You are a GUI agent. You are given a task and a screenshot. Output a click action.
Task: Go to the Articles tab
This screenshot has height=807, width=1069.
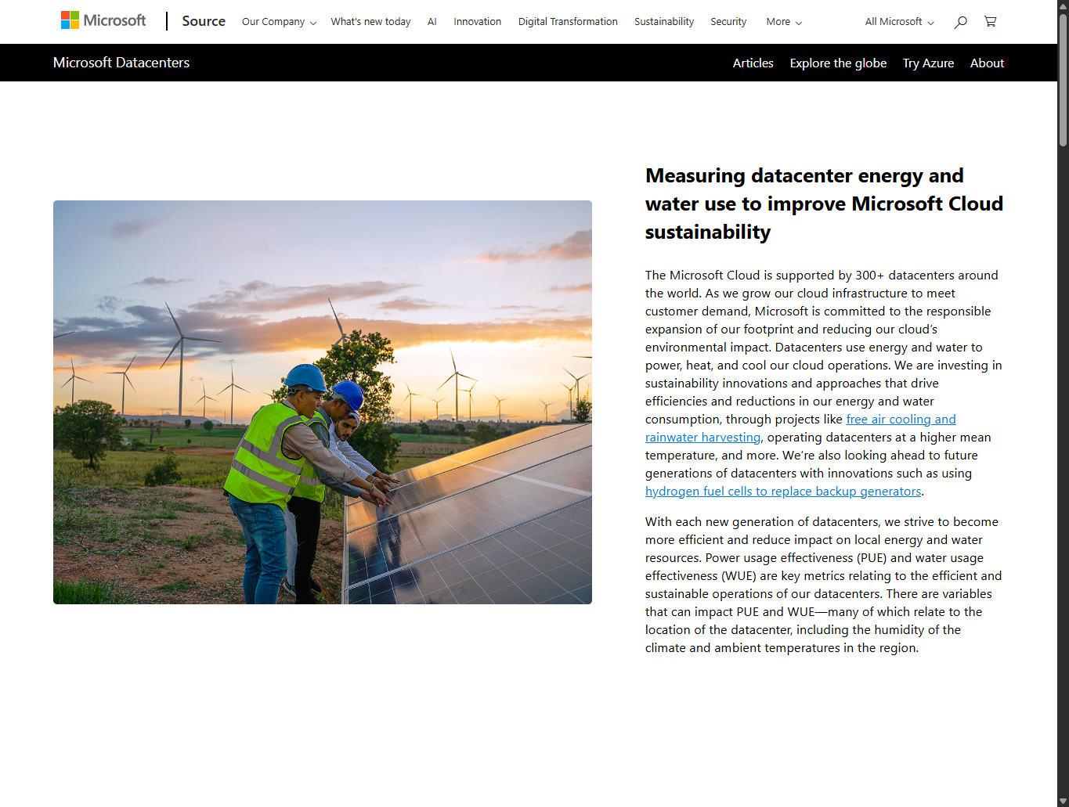753,63
